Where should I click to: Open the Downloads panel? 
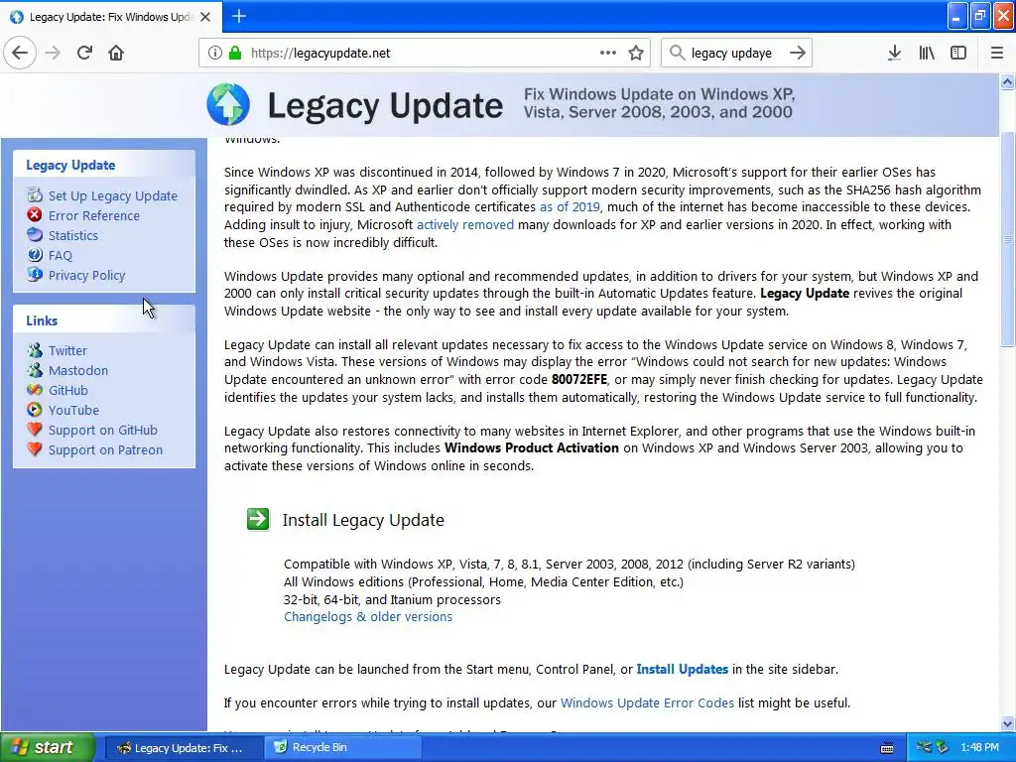[894, 54]
